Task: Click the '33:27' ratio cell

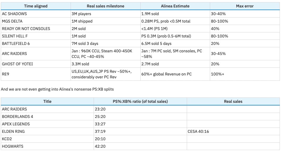Action: click(x=140, y=124)
